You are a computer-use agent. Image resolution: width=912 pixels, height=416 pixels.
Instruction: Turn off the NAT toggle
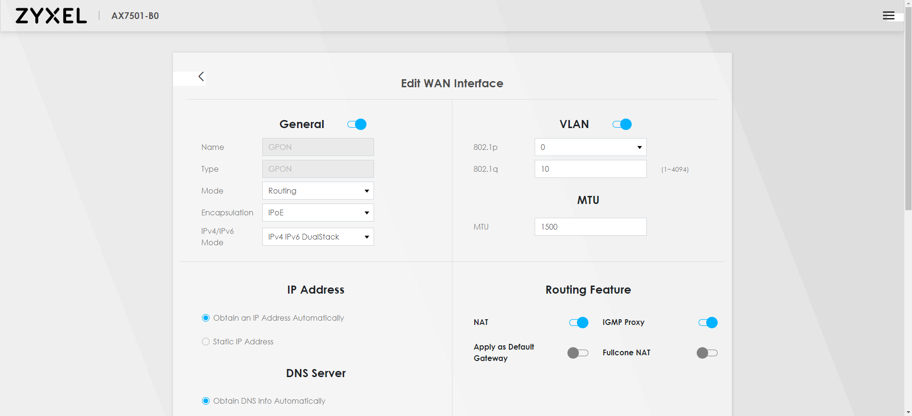click(578, 323)
